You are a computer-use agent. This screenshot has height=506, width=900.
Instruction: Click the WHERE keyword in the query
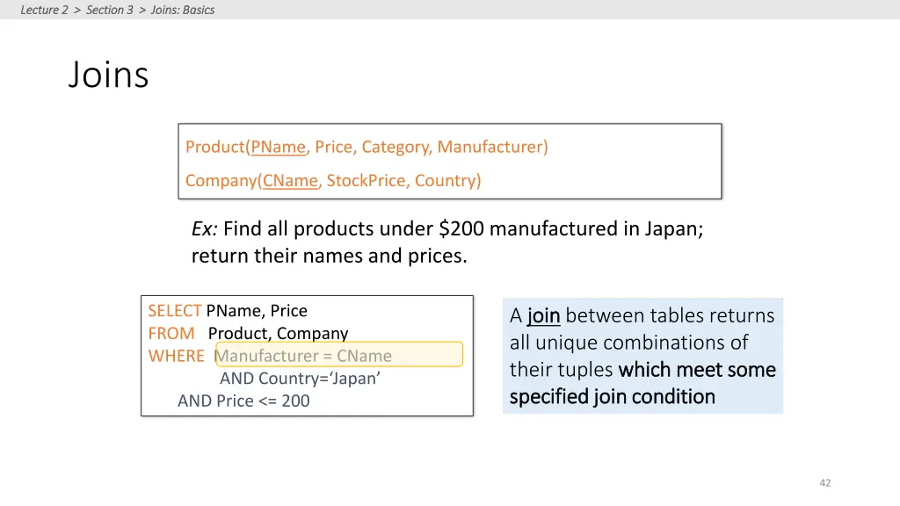click(176, 356)
